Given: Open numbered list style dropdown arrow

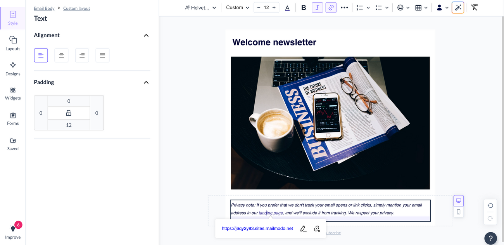Looking at the screenshot, I should (368, 8).
